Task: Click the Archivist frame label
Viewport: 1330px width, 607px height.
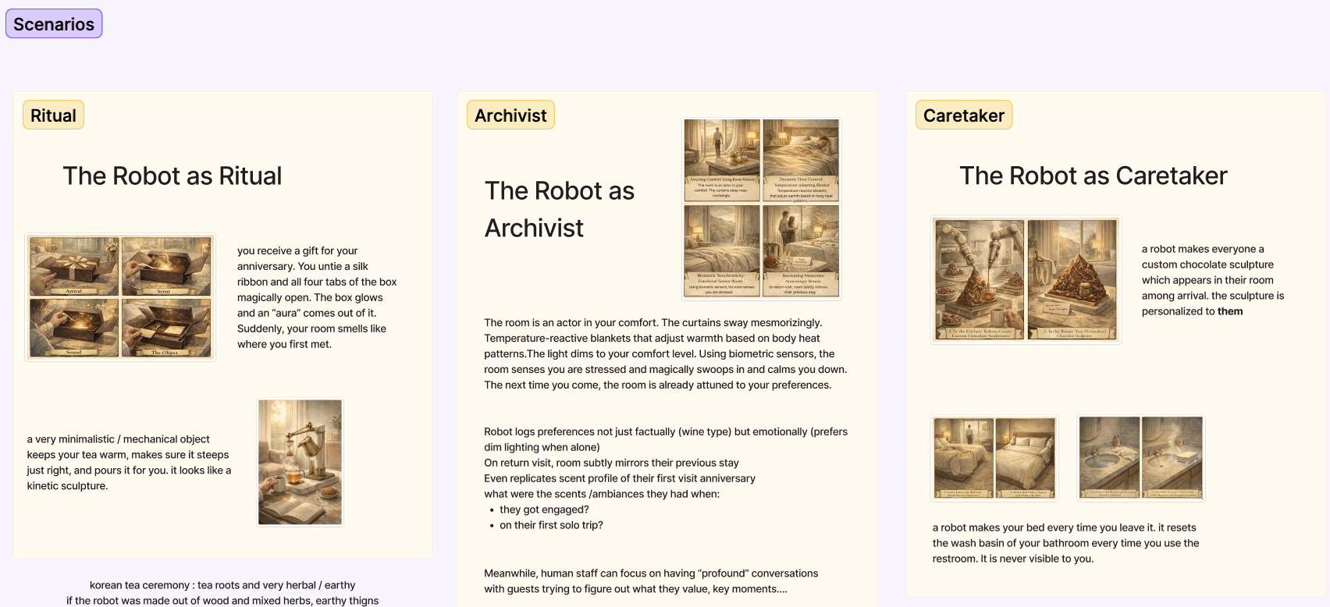Action: click(x=510, y=115)
